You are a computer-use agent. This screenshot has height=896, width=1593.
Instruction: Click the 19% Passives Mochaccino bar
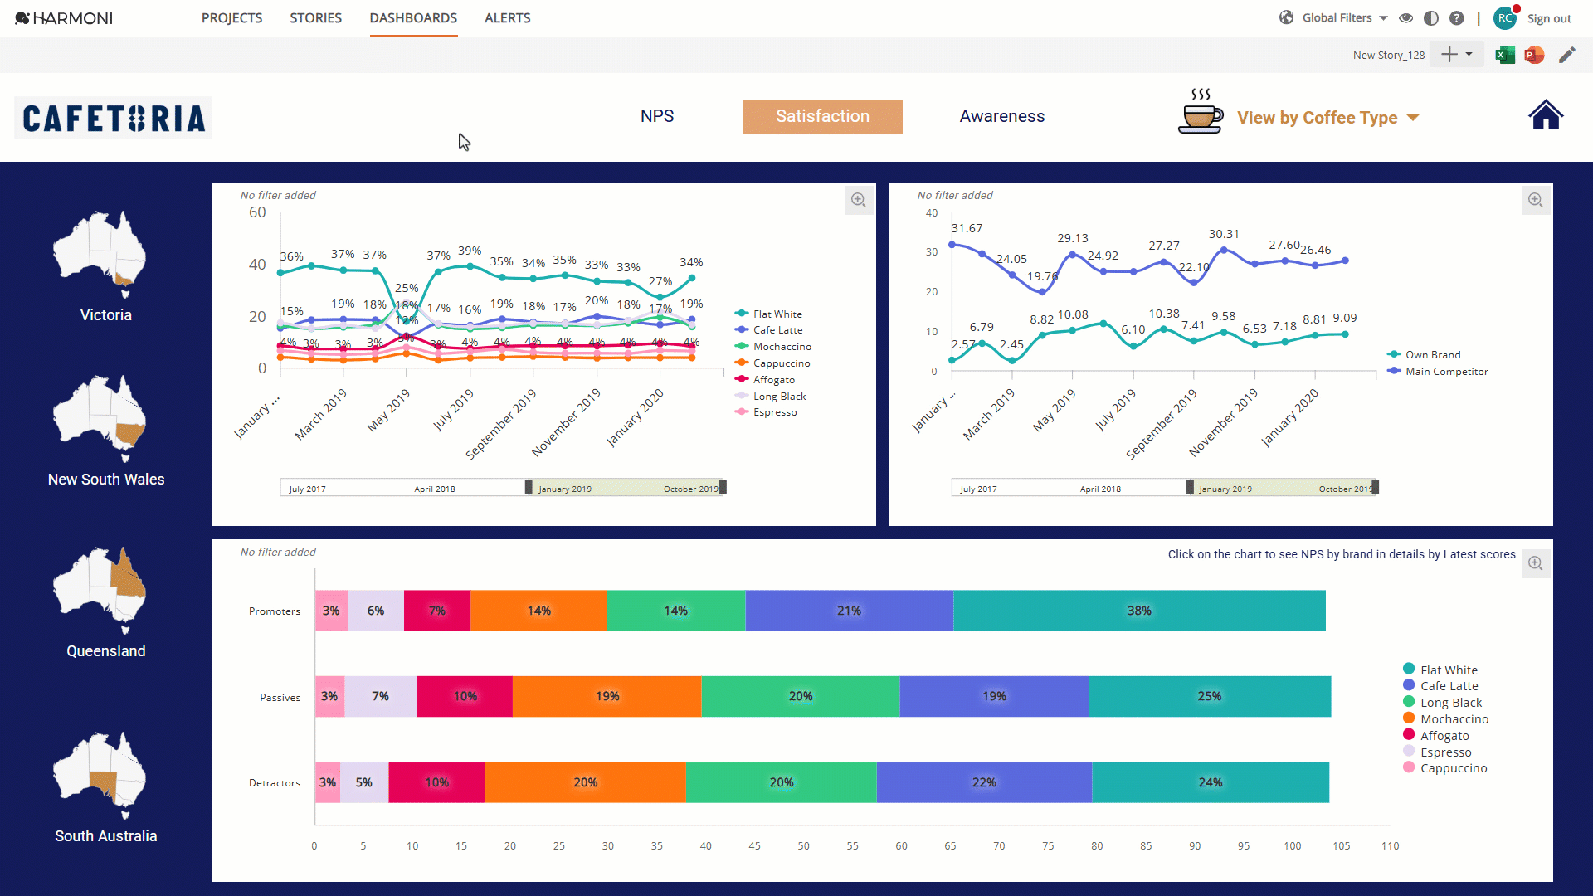[607, 696]
